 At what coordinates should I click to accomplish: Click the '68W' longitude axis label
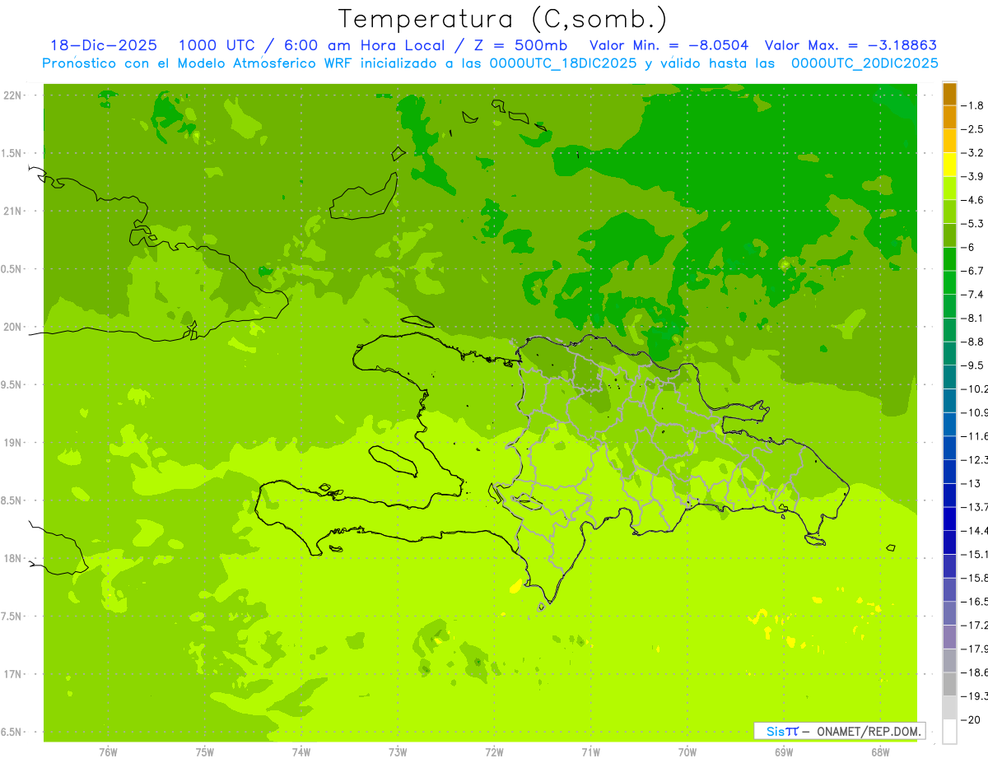click(880, 751)
